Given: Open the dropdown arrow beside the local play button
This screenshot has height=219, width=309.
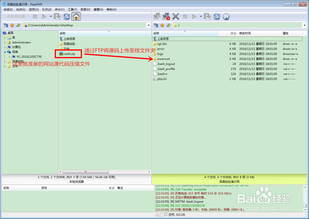Looking at the screenshot, I should tap(51, 17).
